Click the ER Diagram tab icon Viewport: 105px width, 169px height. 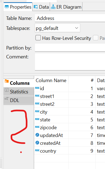(x=53, y=7)
